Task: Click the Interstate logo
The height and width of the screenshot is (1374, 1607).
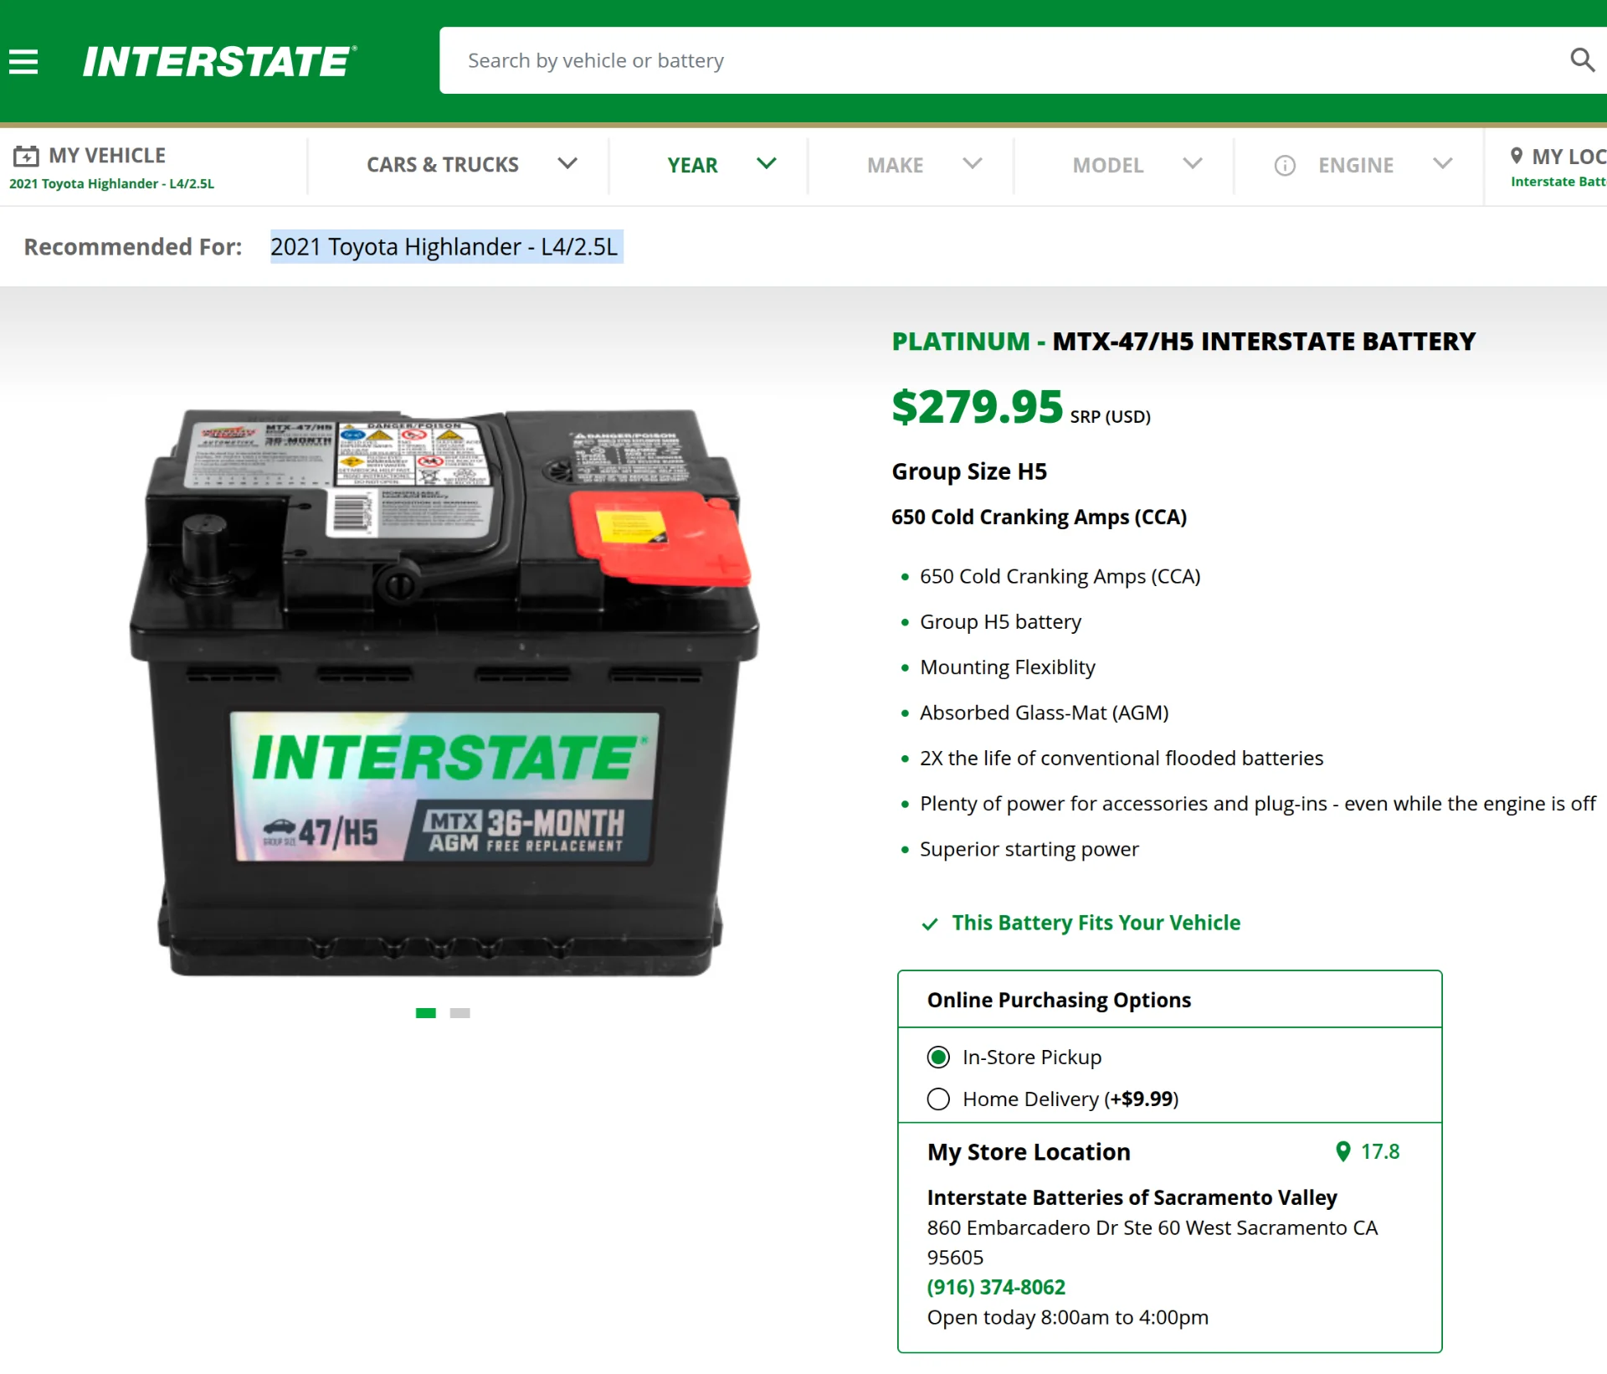Action: pos(219,62)
